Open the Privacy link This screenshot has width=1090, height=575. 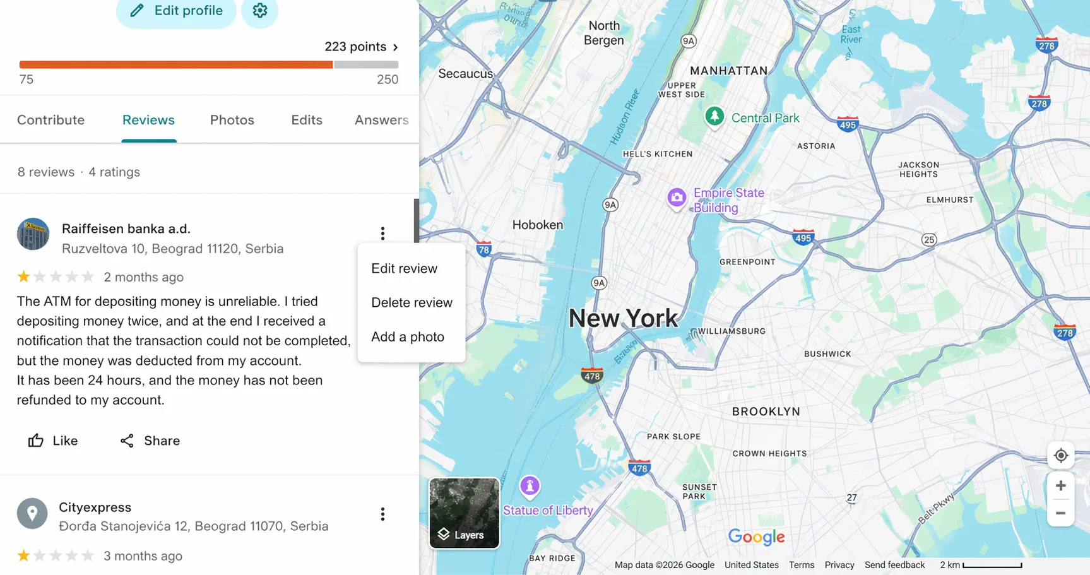point(839,565)
